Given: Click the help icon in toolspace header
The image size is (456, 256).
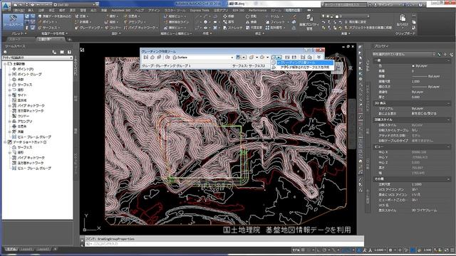Looking at the screenshot, I should 69,52.
